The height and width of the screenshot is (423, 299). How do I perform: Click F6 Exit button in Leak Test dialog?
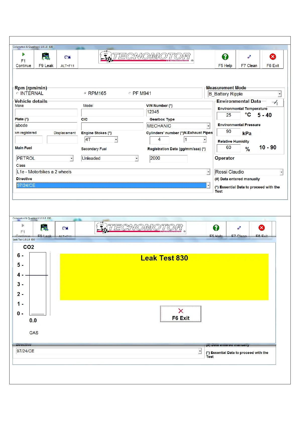(181, 314)
